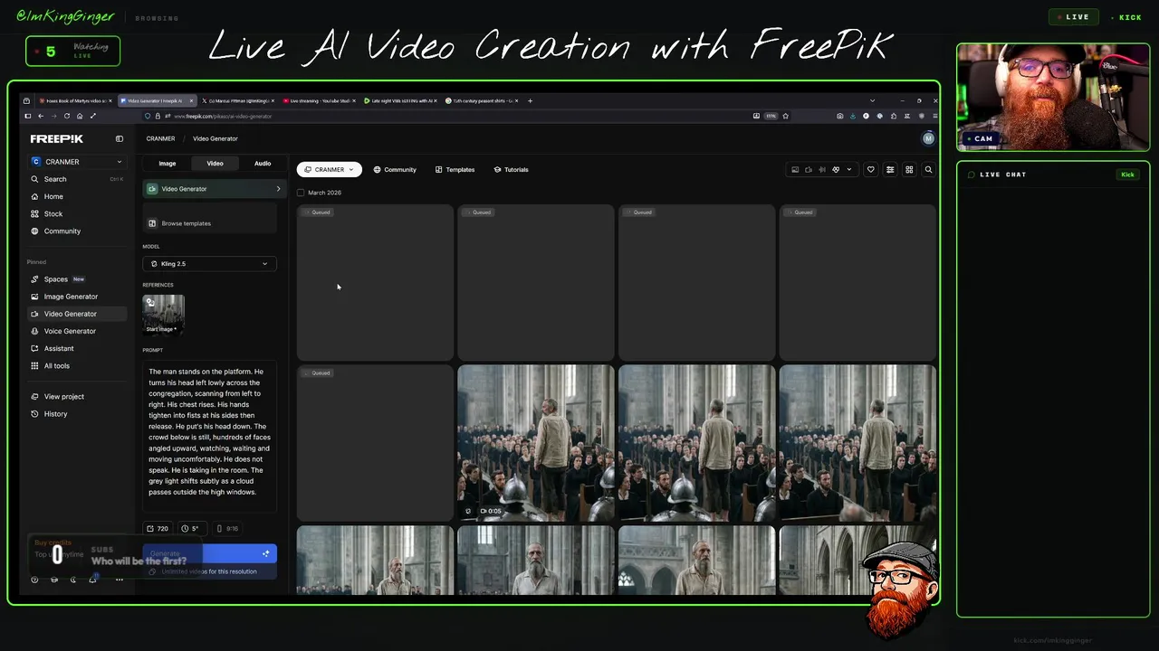Click the Generate button
This screenshot has height=651, width=1159.
[x=210, y=553]
